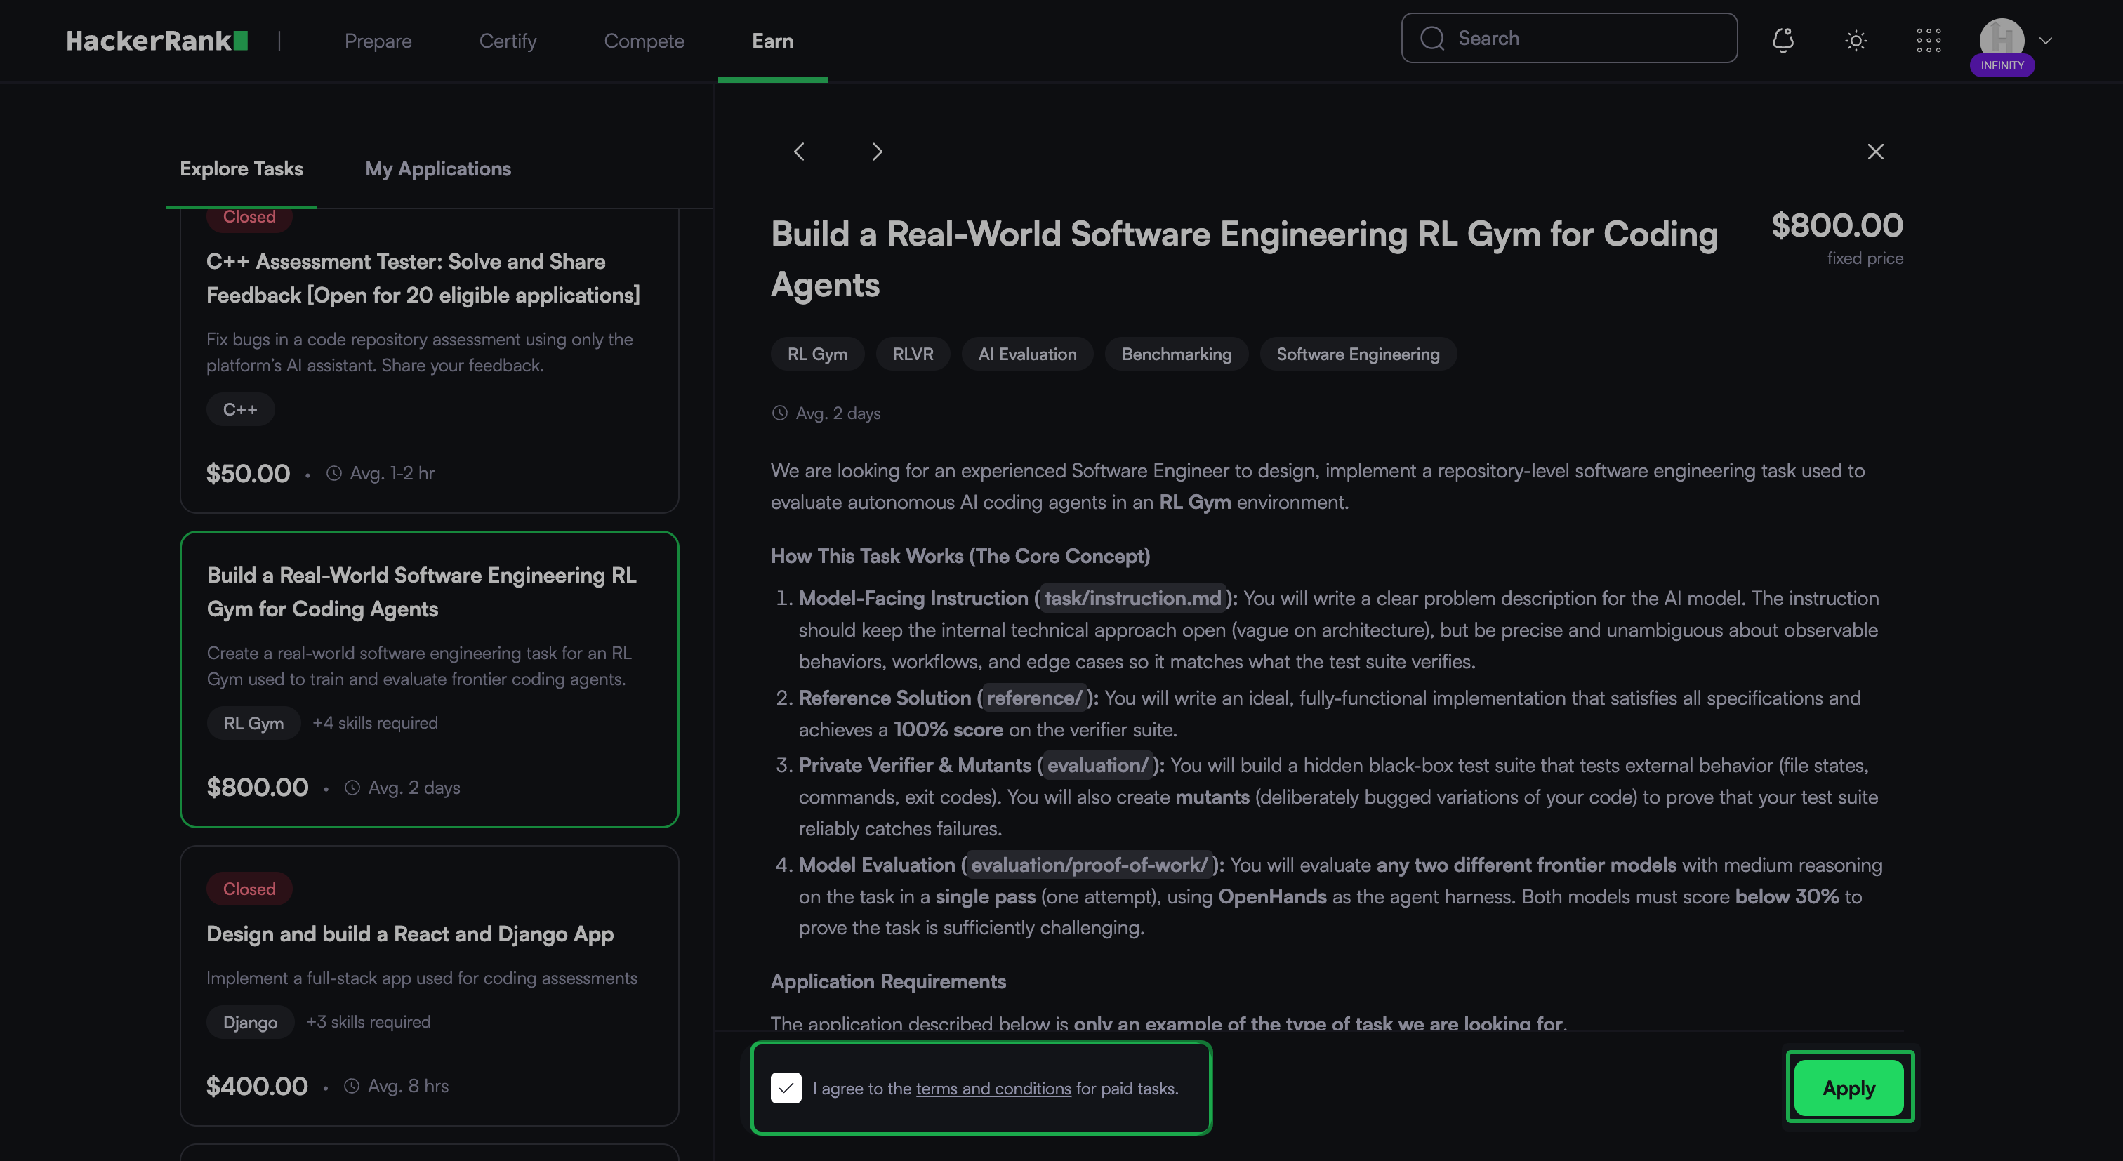Click the Closed badge on Django card
This screenshot has width=2123, height=1161.
coord(249,889)
